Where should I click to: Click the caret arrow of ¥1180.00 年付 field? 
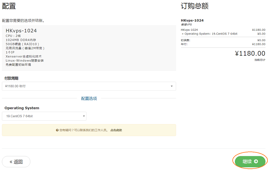coord(172,86)
